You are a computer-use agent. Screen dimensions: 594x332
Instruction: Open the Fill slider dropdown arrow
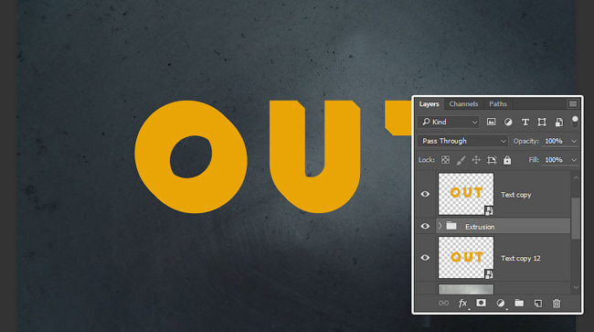coord(574,160)
